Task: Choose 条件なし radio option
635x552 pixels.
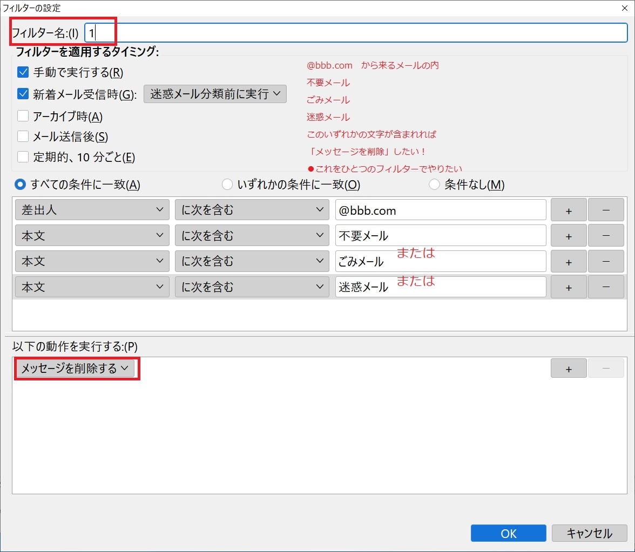Action: [434, 185]
